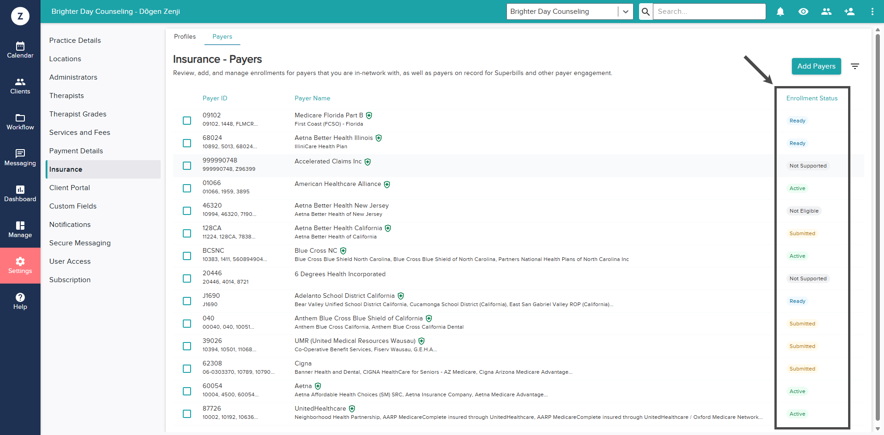The width and height of the screenshot is (884, 435).
Task: Open the Aetna Better Health New Jersey payer
Action: coord(342,206)
